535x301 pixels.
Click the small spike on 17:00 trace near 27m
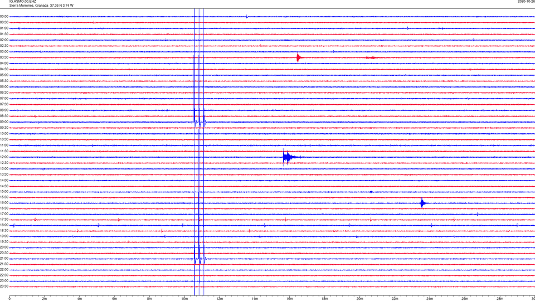[x=478, y=214]
